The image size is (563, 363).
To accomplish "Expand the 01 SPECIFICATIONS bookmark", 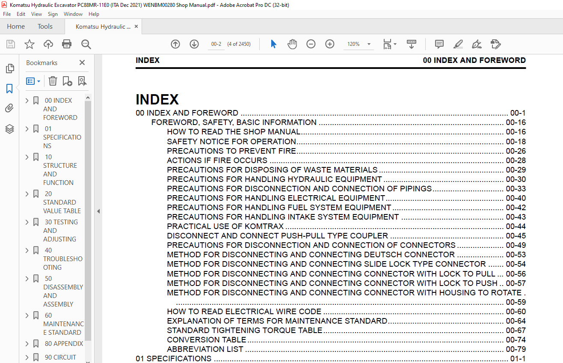I will tap(27, 129).
